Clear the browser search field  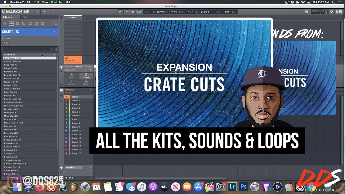(52, 49)
